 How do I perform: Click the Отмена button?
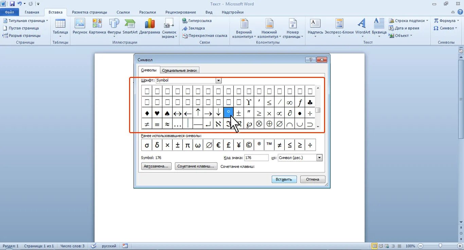(313, 179)
